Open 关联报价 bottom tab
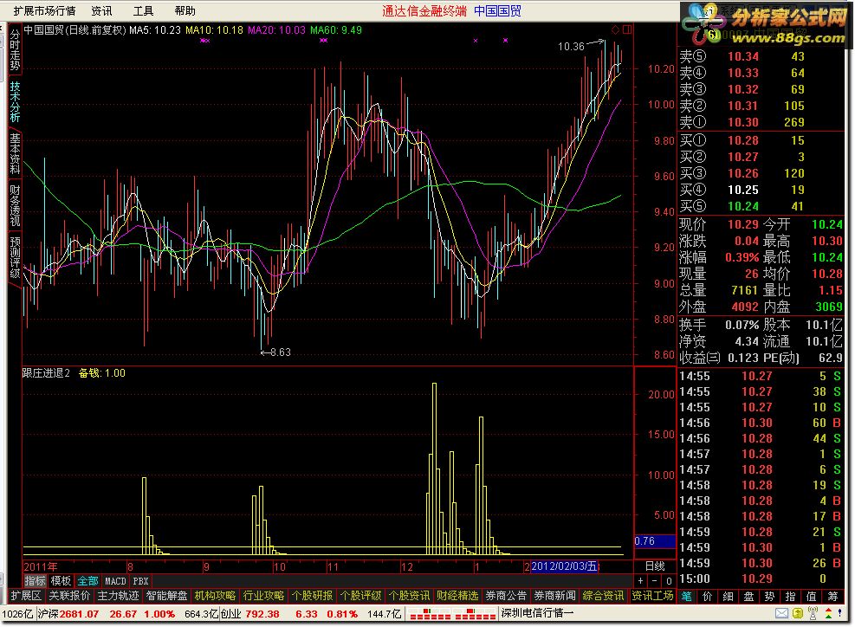855x627 pixels. [69, 596]
